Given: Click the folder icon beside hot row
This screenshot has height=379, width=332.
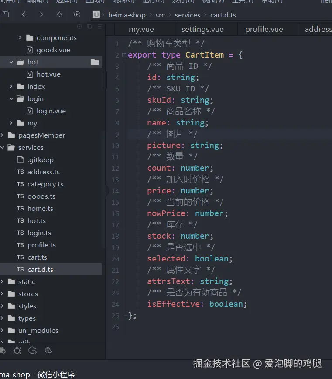Looking at the screenshot, I should click(95, 62).
